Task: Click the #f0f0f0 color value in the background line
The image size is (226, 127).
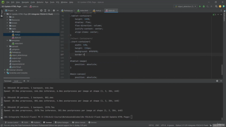Action: pyautogui.click(x=93, y=52)
